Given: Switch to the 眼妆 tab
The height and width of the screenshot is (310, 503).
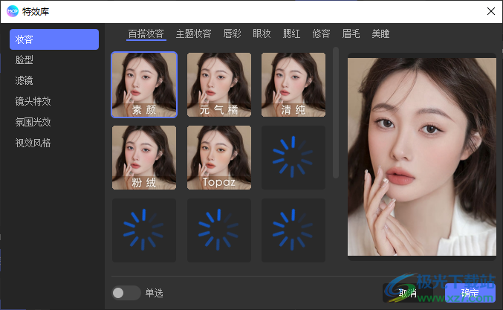Looking at the screenshot, I should 262,33.
